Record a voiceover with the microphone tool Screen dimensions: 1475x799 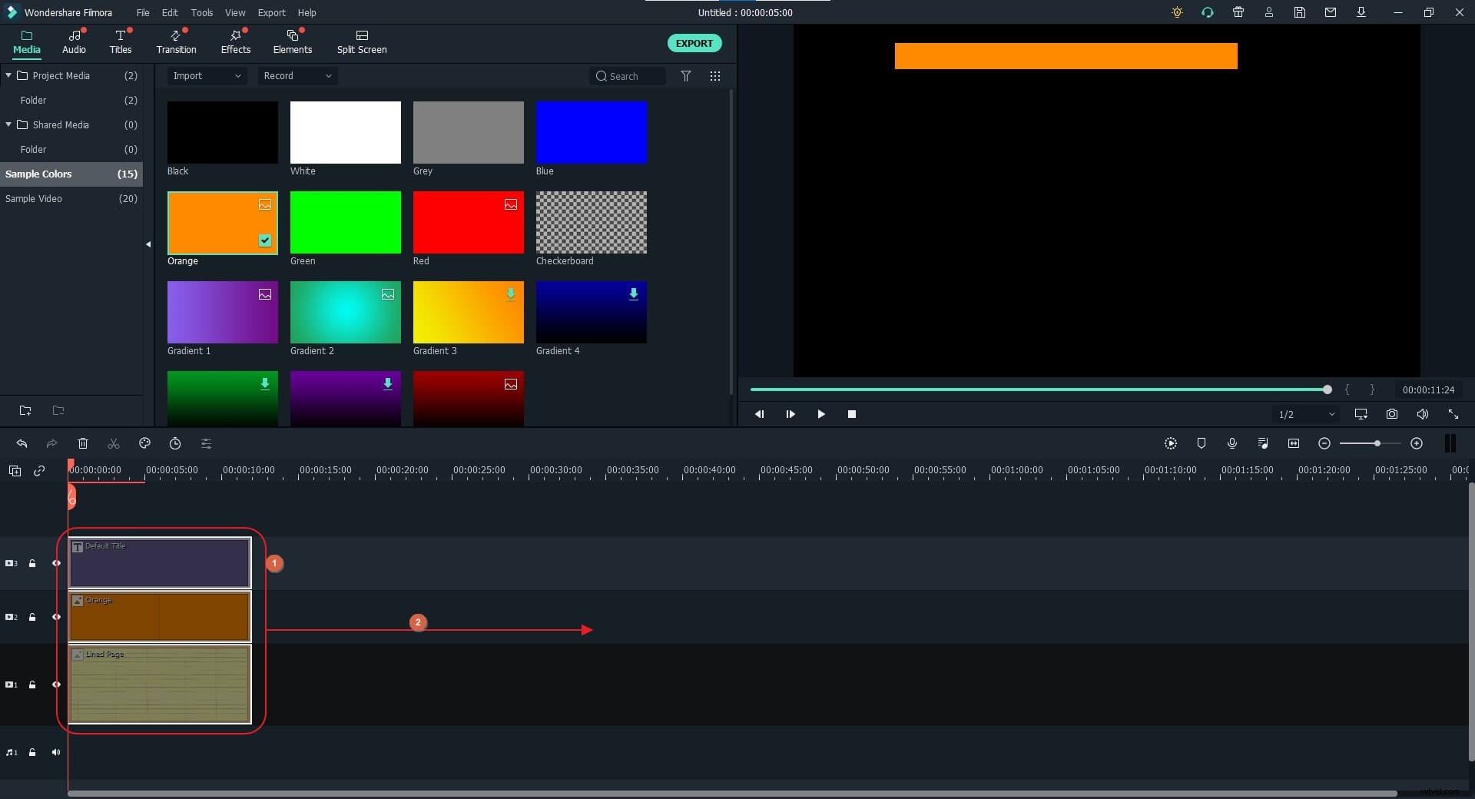coord(1232,443)
